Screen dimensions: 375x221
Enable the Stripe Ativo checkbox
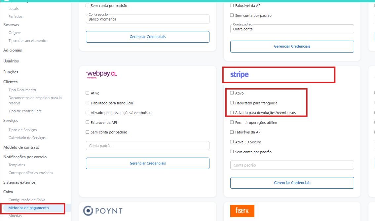point(232,93)
